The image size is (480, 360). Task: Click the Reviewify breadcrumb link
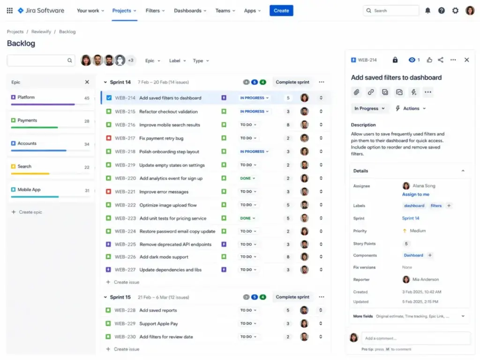(x=41, y=31)
